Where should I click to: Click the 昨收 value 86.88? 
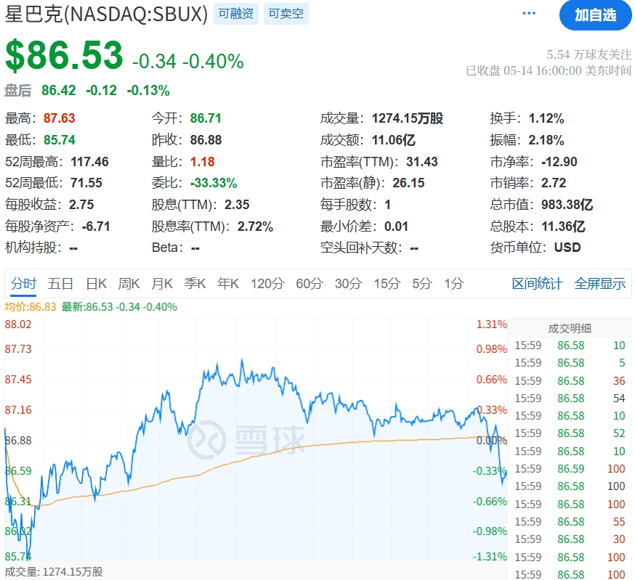(206, 140)
